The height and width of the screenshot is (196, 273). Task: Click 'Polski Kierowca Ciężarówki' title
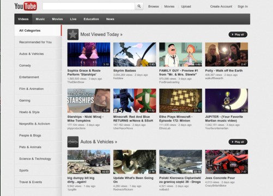click(180, 180)
